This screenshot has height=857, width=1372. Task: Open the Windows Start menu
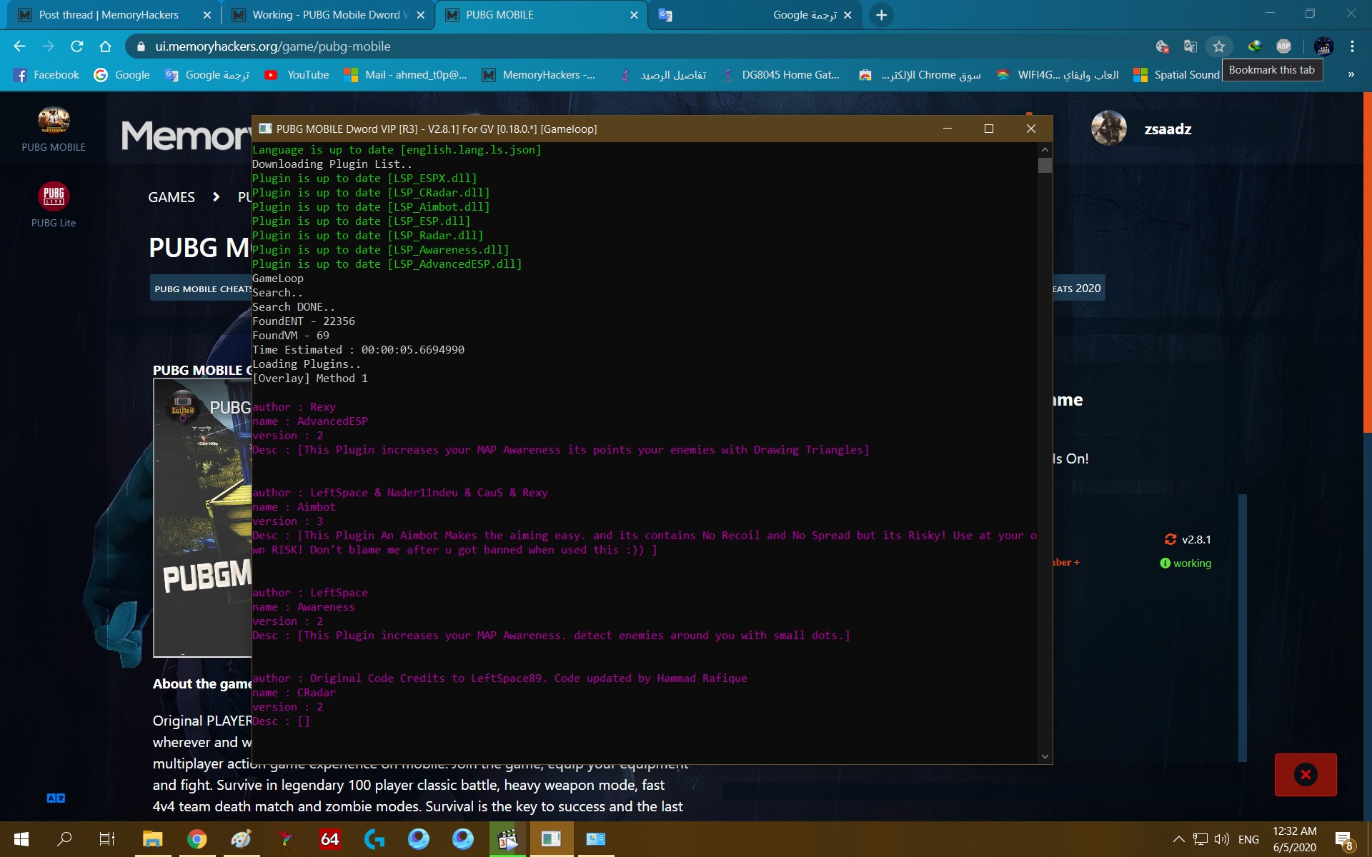pos(21,839)
